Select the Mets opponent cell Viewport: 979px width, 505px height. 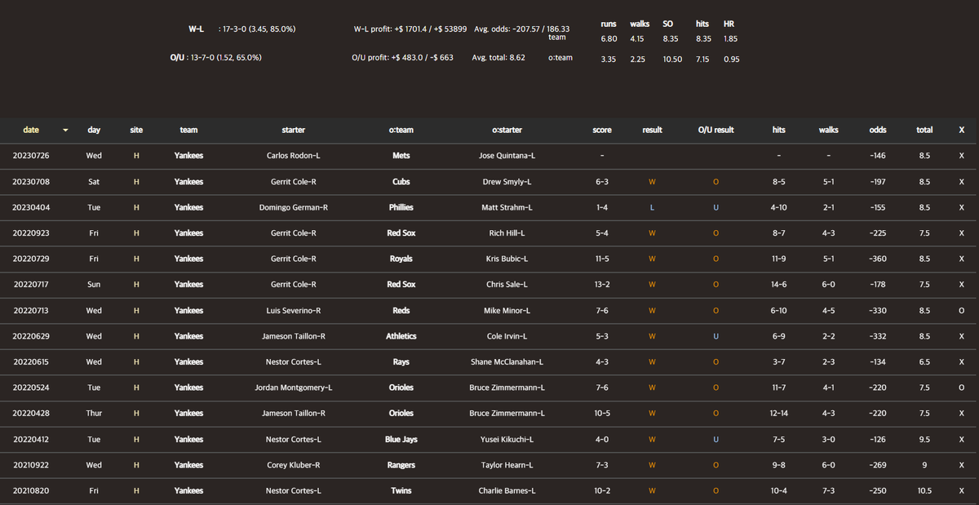point(401,155)
